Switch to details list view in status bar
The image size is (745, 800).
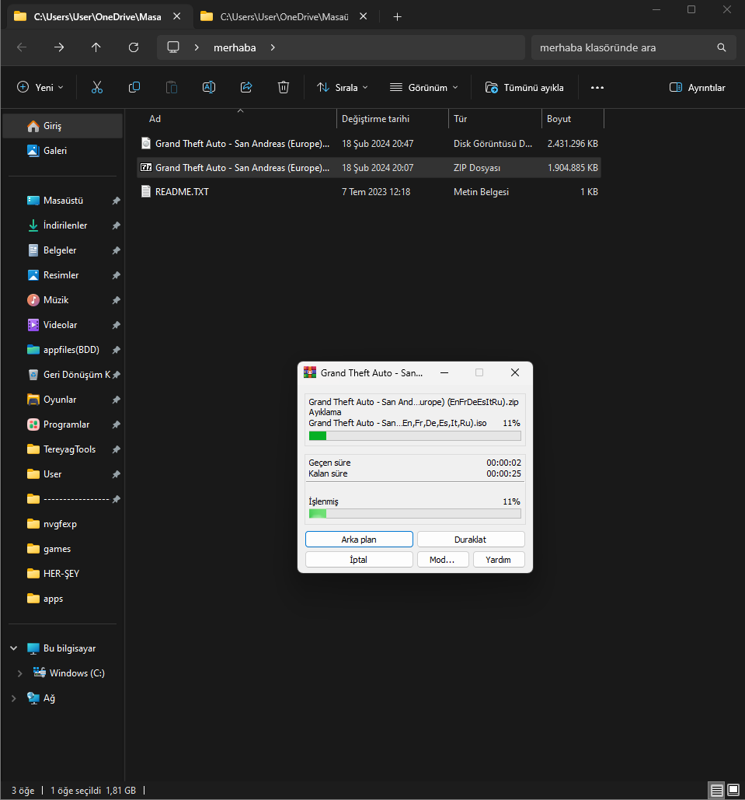point(716,790)
